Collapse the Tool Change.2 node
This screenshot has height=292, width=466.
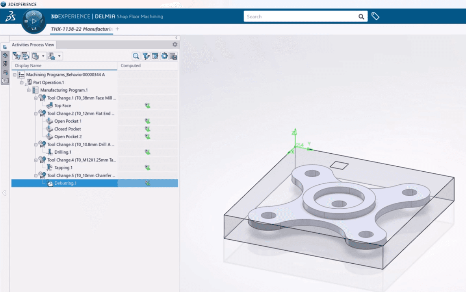pyautogui.click(x=36, y=113)
